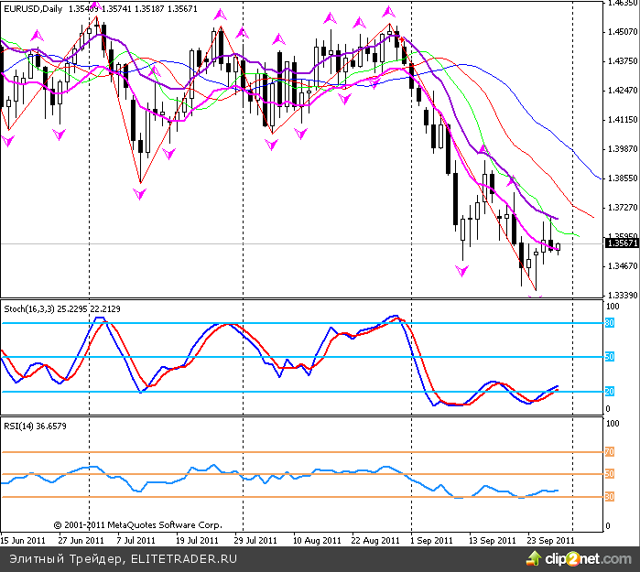Click the Stochastic 50 level tag
640x572 pixels.
pos(609,357)
